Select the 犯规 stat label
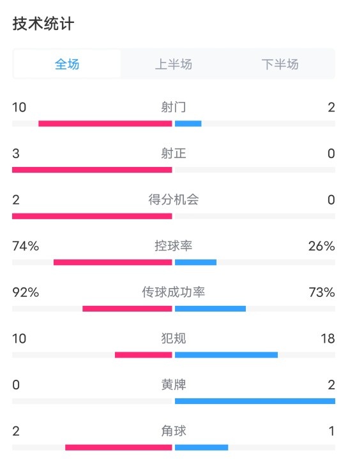The width and height of the screenshot is (348, 469). click(174, 338)
